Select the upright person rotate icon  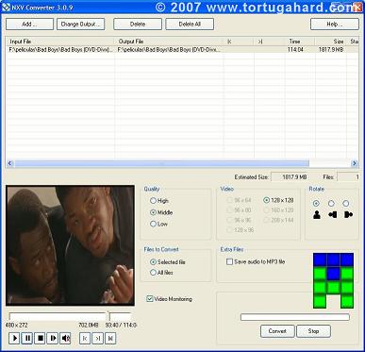point(317,214)
